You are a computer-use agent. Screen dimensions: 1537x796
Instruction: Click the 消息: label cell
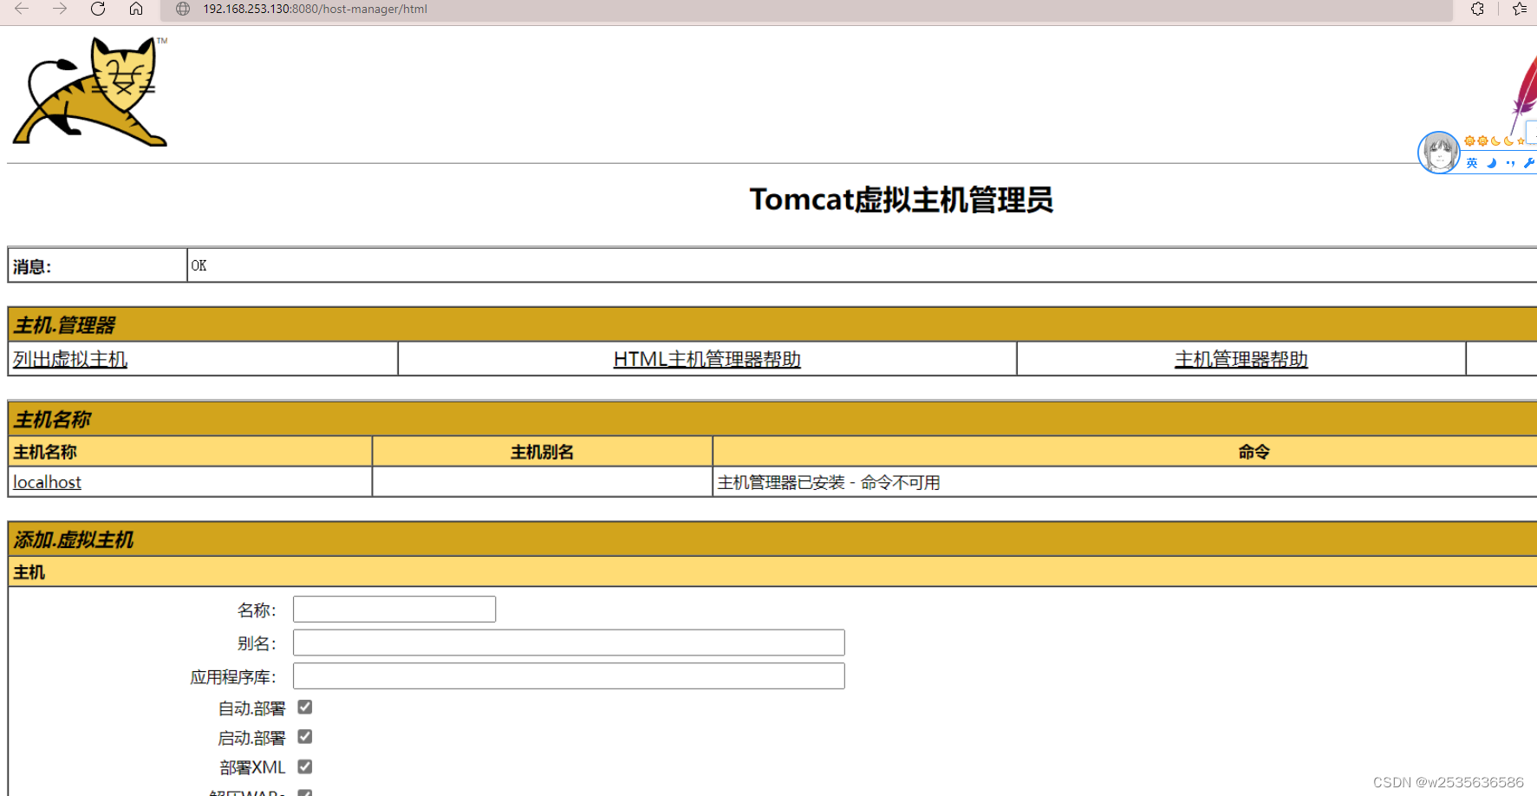tap(97, 265)
